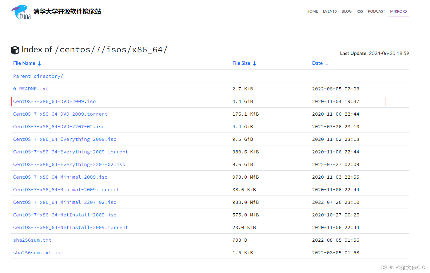The width and height of the screenshot is (430, 273).
Task: Click the 380.6 KiB size value
Action: (245, 152)
